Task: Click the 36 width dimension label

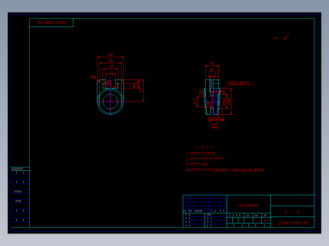Action: [111, 54]
